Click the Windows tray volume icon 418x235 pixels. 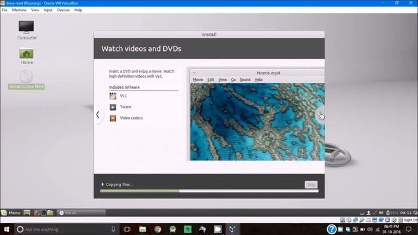pos(370,229)
